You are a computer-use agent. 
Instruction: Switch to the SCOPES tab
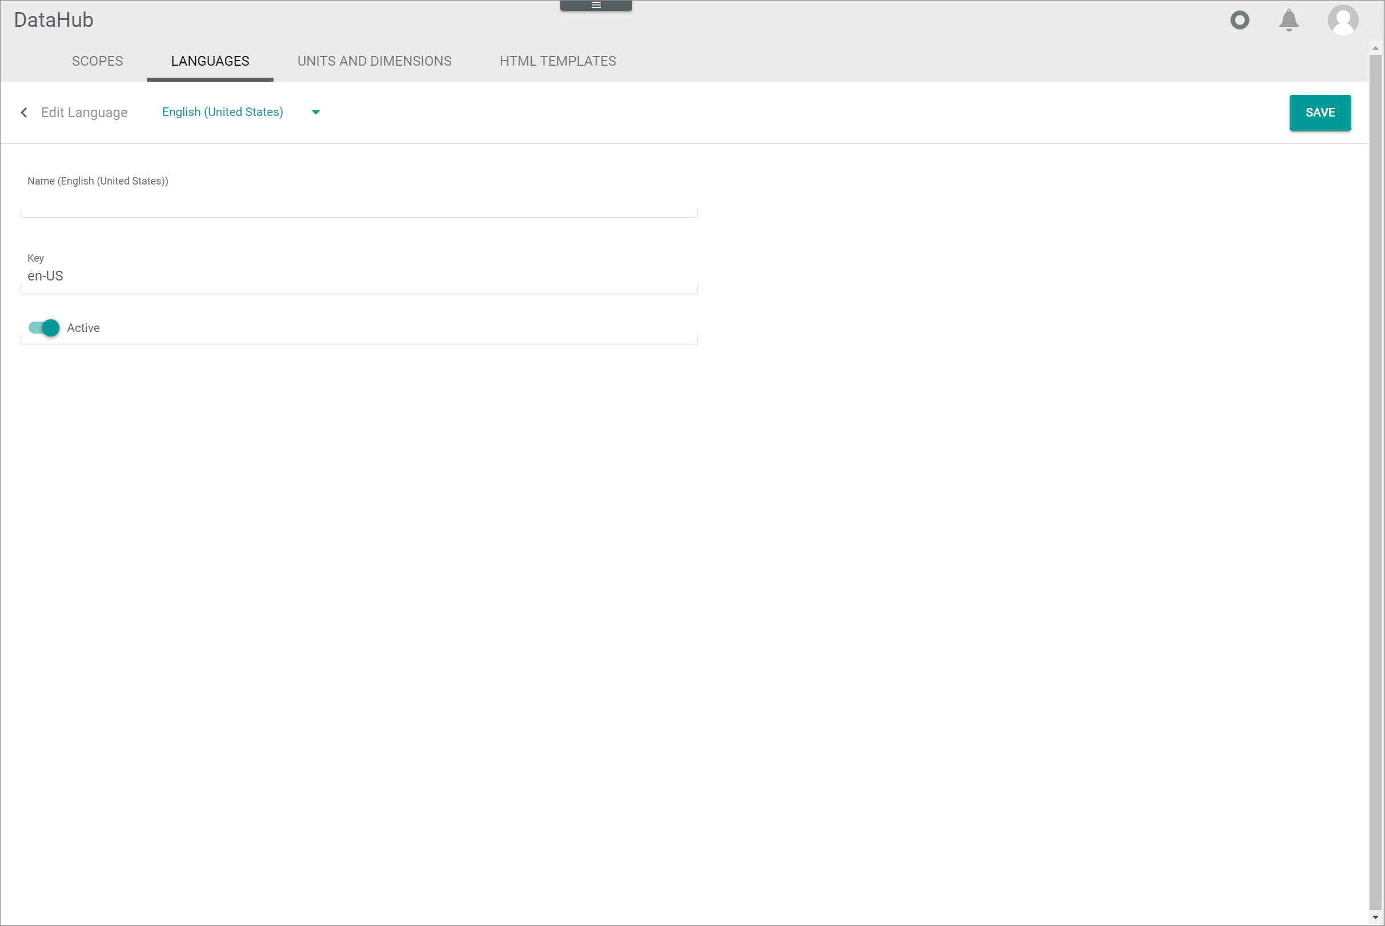[x=97, y=60]
